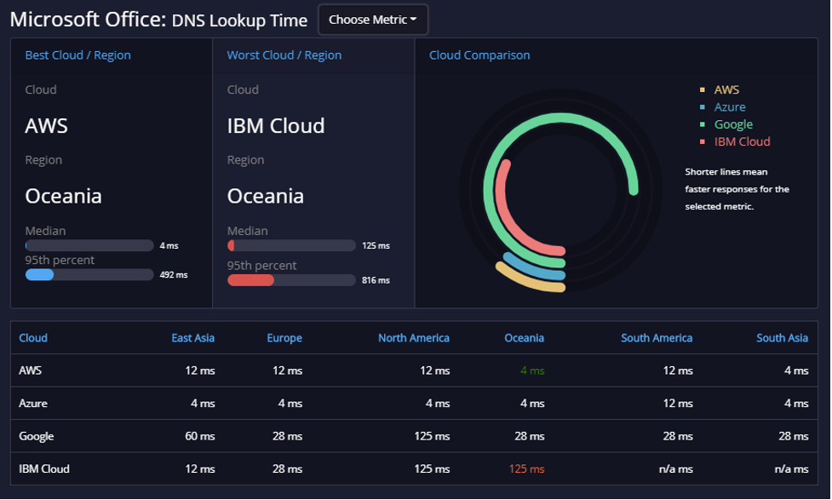Click the Google green legend marker
832x500 pixels.
point(702,124)
